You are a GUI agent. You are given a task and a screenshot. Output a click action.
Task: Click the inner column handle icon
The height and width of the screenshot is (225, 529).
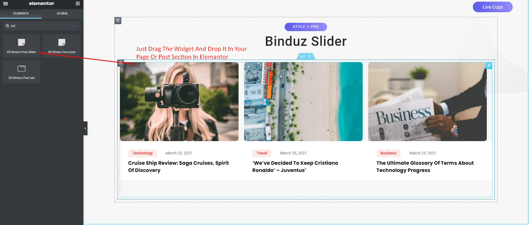coord(121,63)
